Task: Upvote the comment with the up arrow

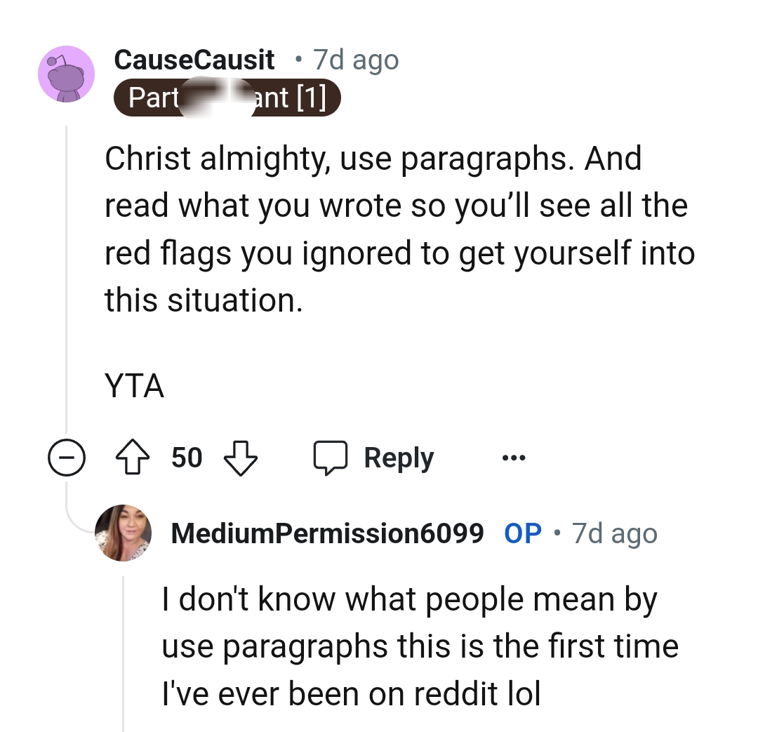Action: pos(132,457)
